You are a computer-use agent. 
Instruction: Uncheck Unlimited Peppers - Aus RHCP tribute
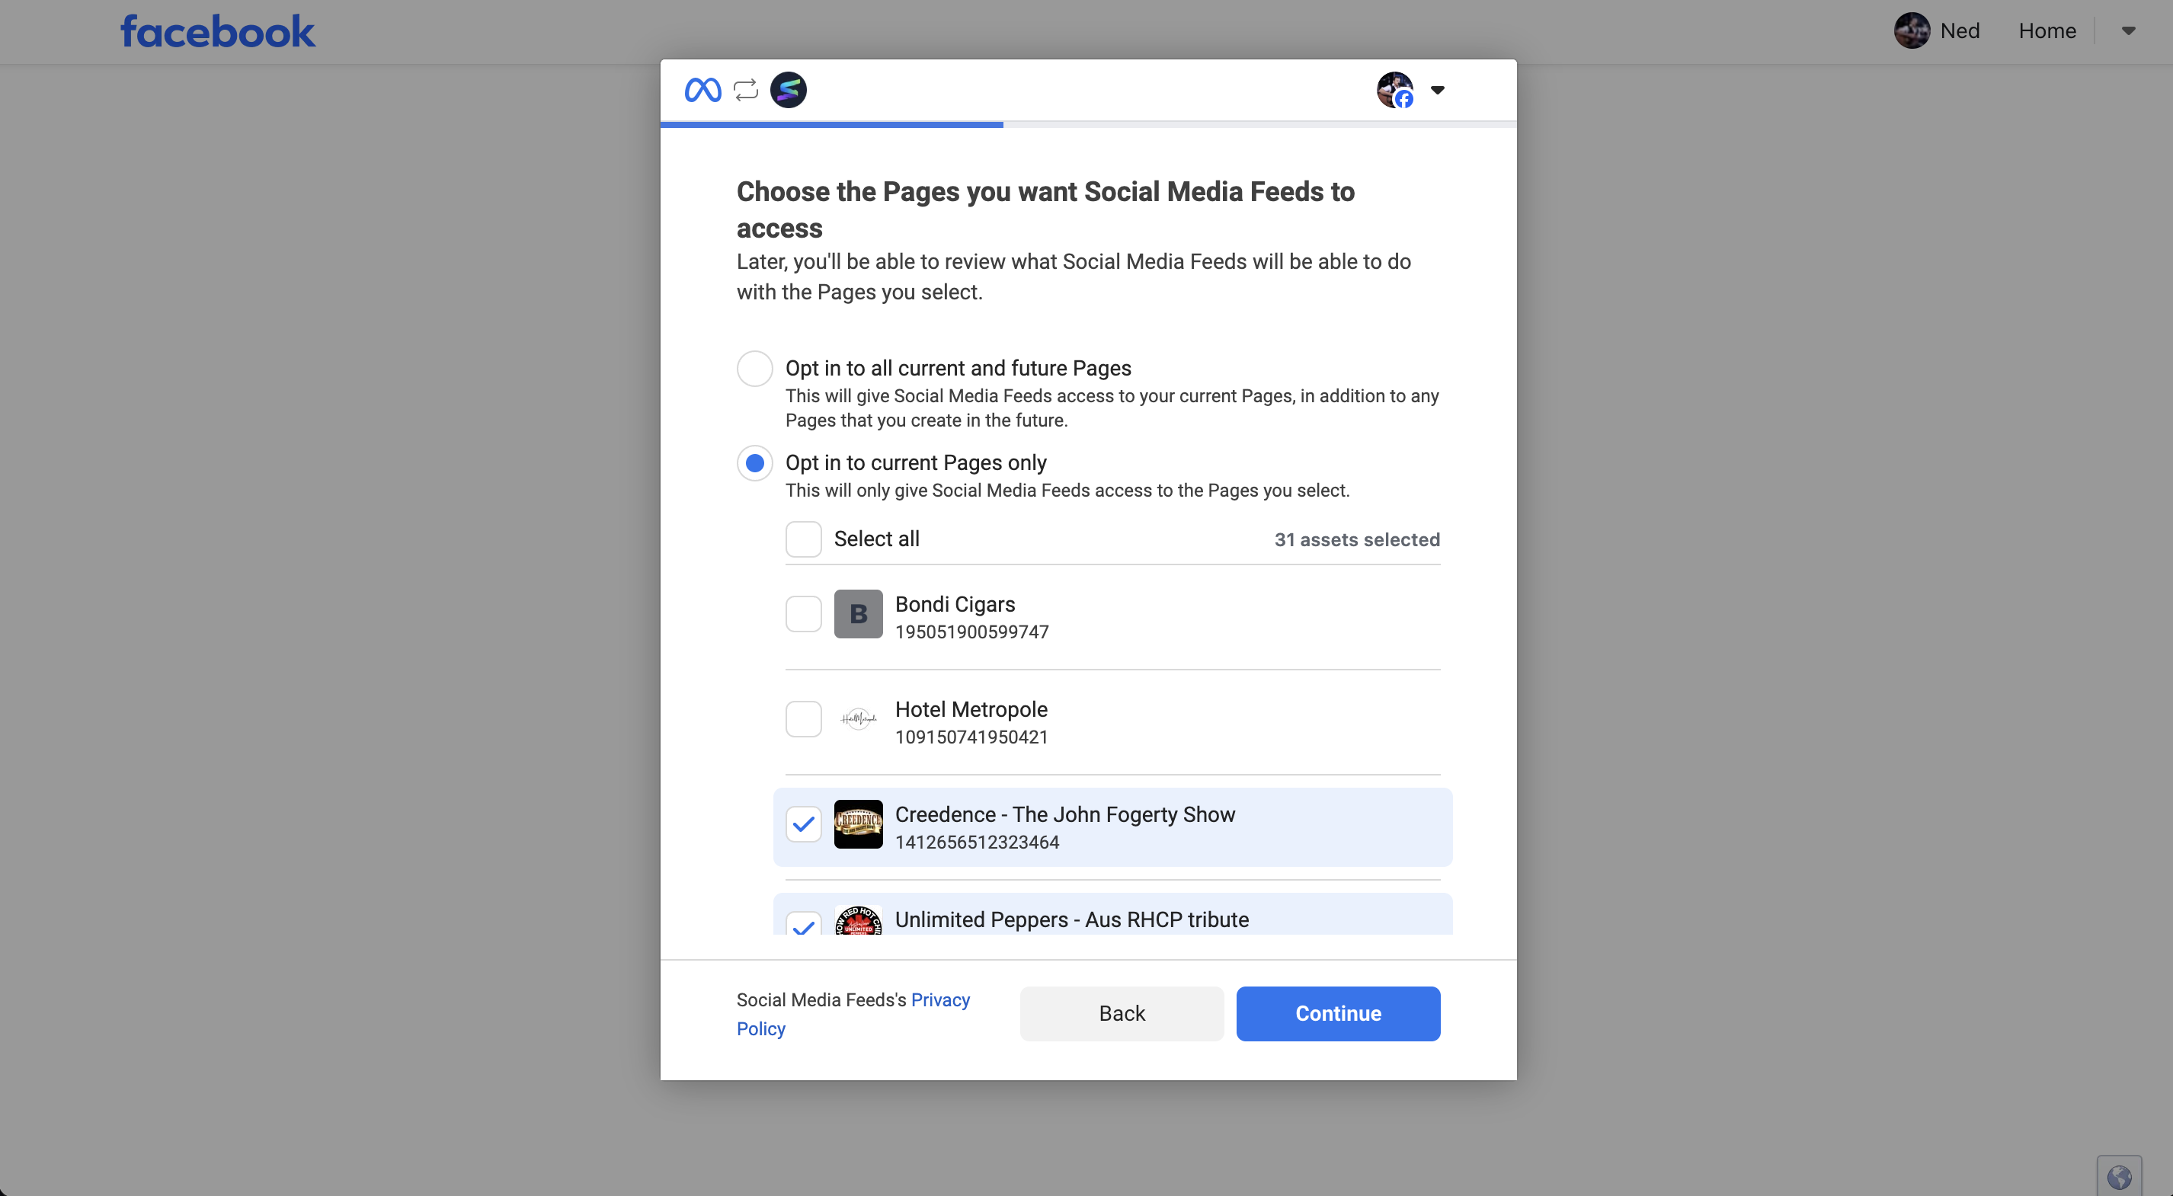click(803, 923)
